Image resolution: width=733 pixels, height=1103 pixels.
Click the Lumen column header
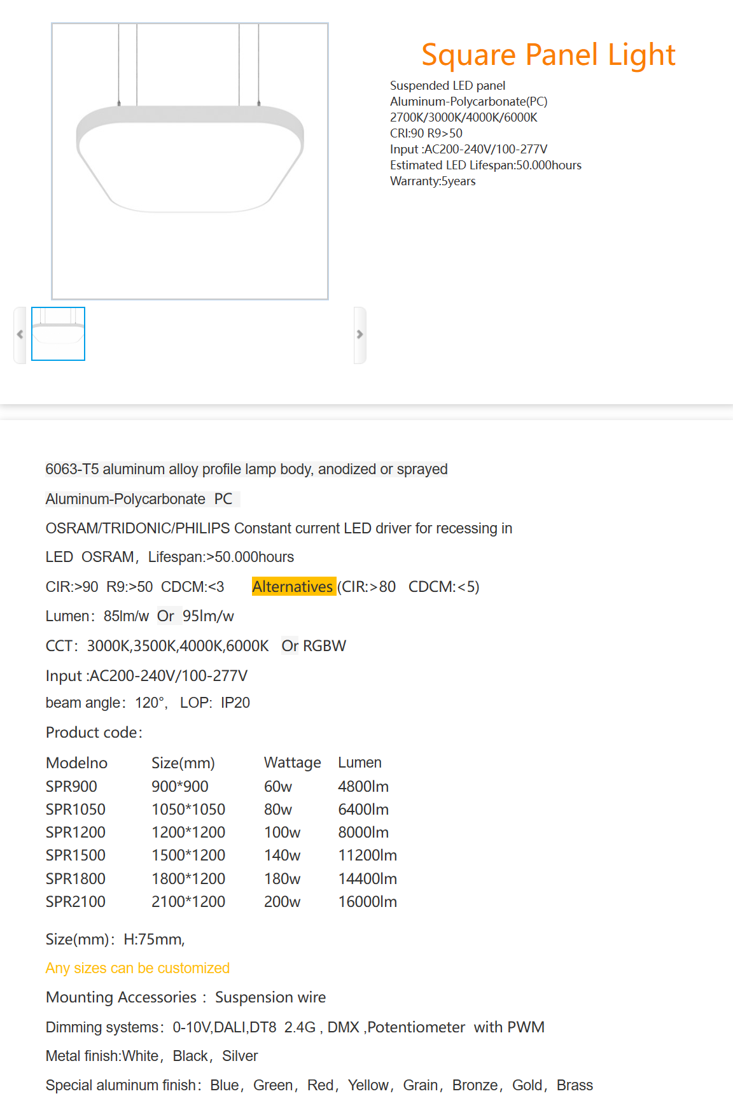click(360, 762)
